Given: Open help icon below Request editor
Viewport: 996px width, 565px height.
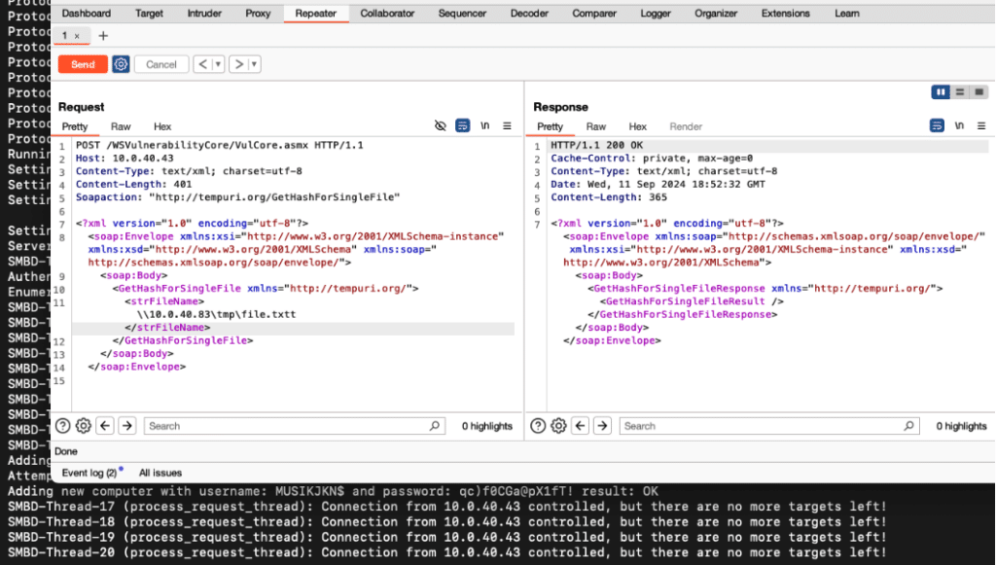Looking at the screenshot, I should coord(62,426).
